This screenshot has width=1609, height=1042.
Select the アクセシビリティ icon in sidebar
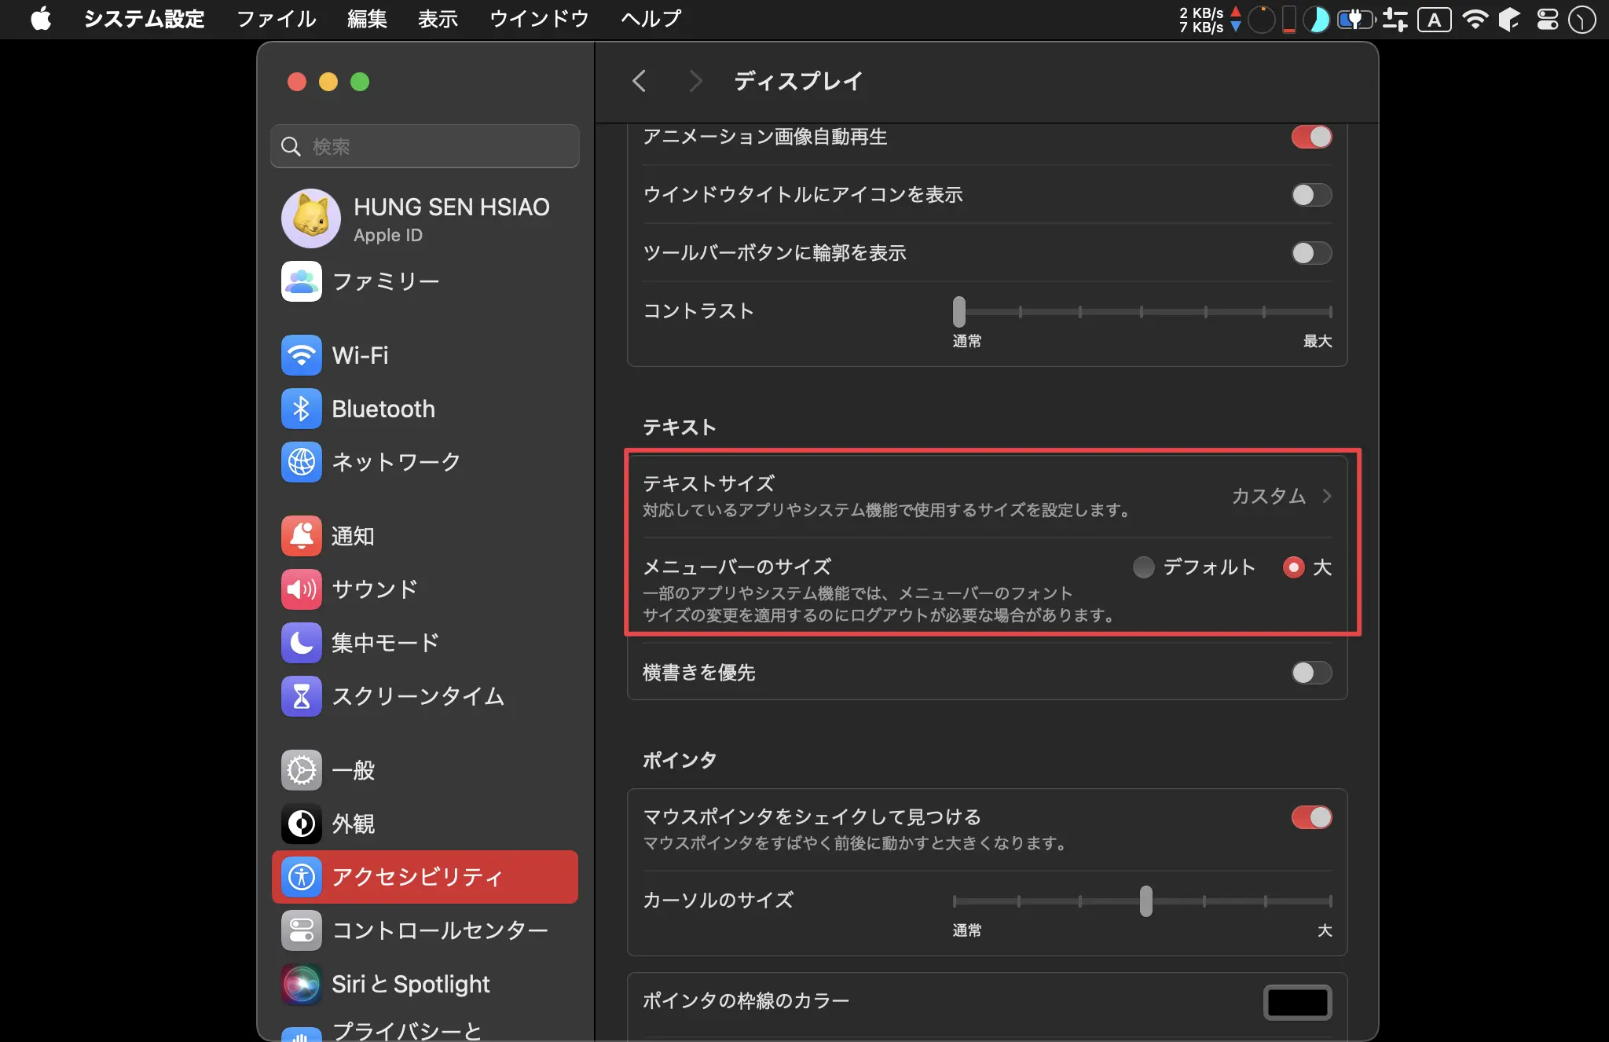point(302,877)
